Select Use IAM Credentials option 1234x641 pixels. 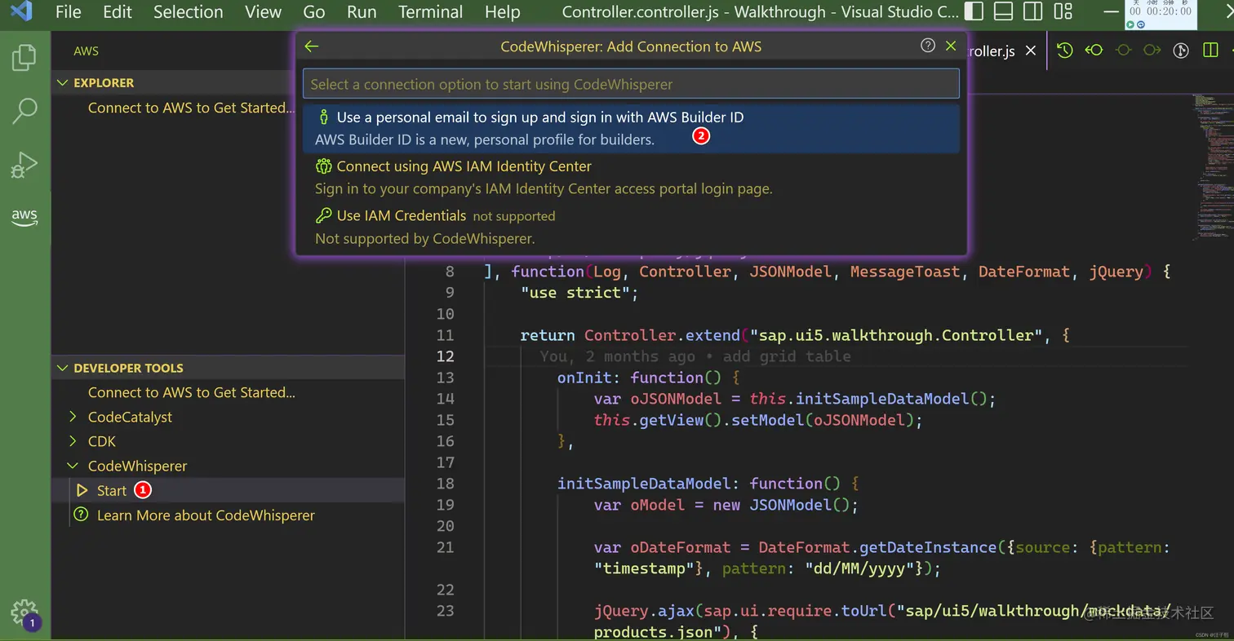point(631,227)
